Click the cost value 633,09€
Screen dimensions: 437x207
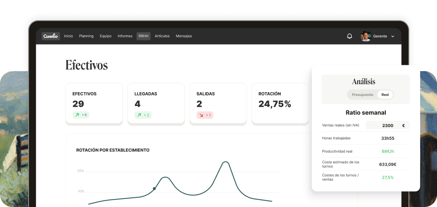click(x=388, y=165)
